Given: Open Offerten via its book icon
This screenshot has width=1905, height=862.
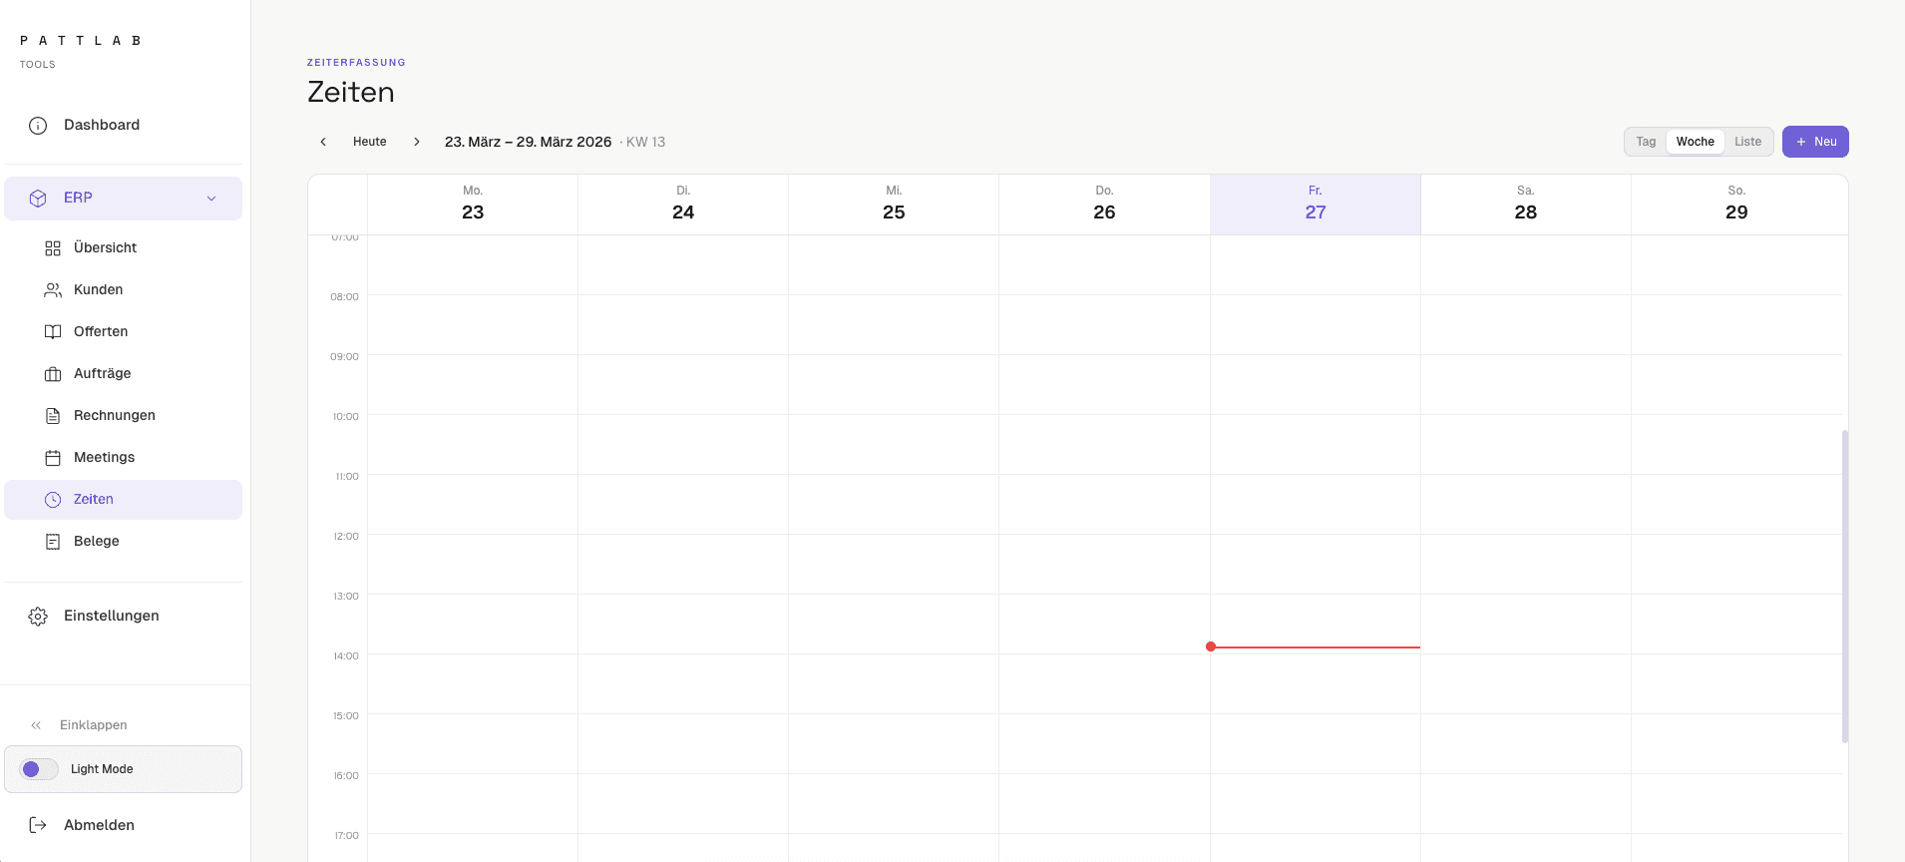Looking at the screenshot, I should [x=53, y=332].
